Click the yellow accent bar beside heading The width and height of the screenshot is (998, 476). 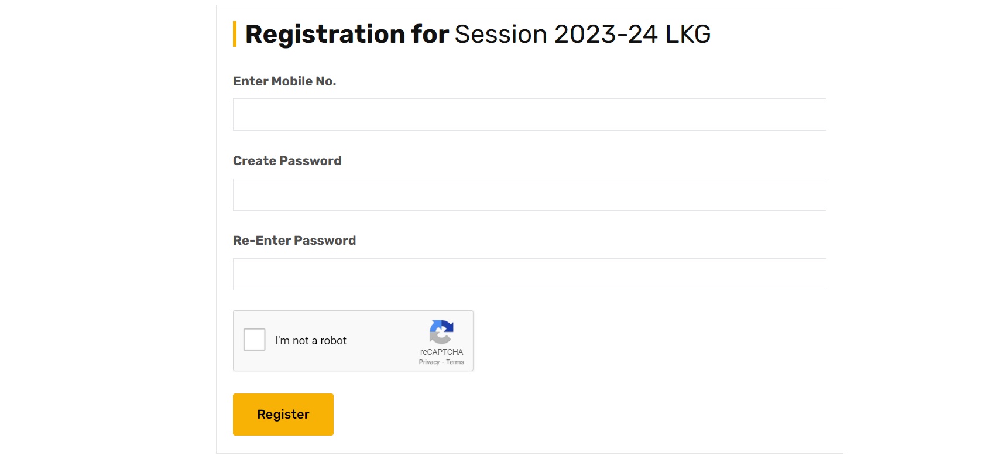[235, 34]
